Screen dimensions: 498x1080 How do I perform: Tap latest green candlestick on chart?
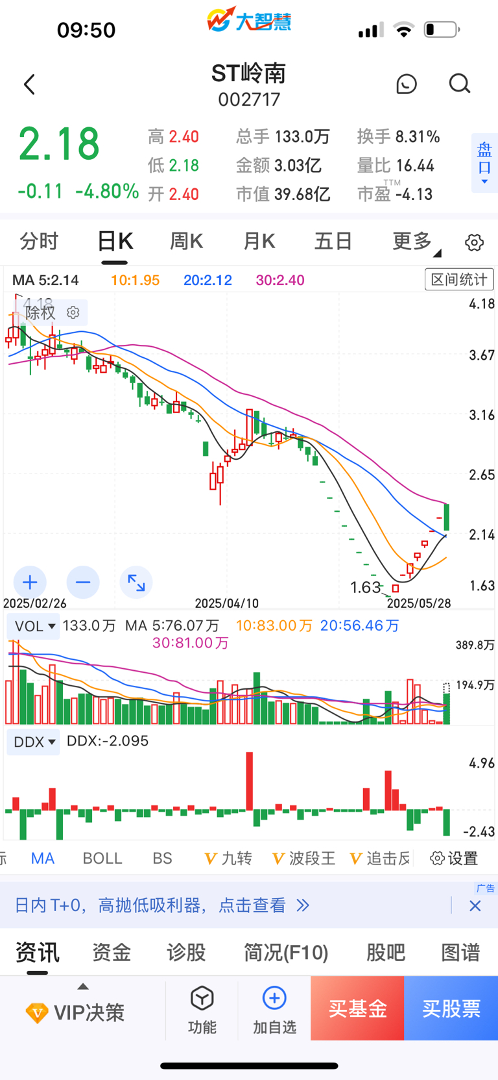447,518
